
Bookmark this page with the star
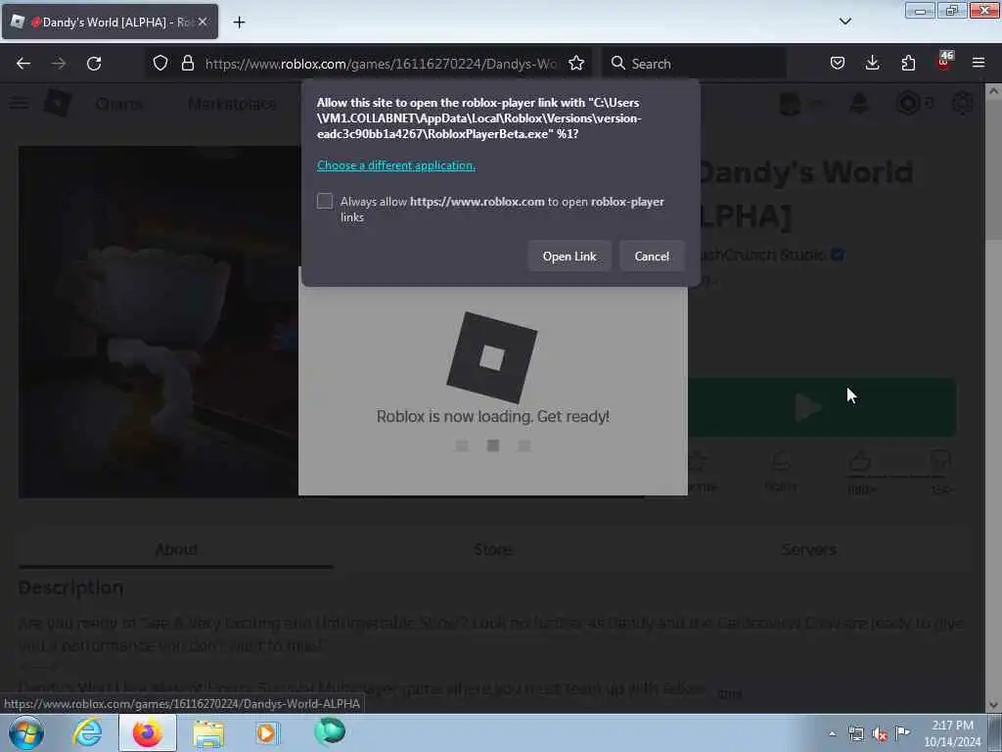(576, 64)
